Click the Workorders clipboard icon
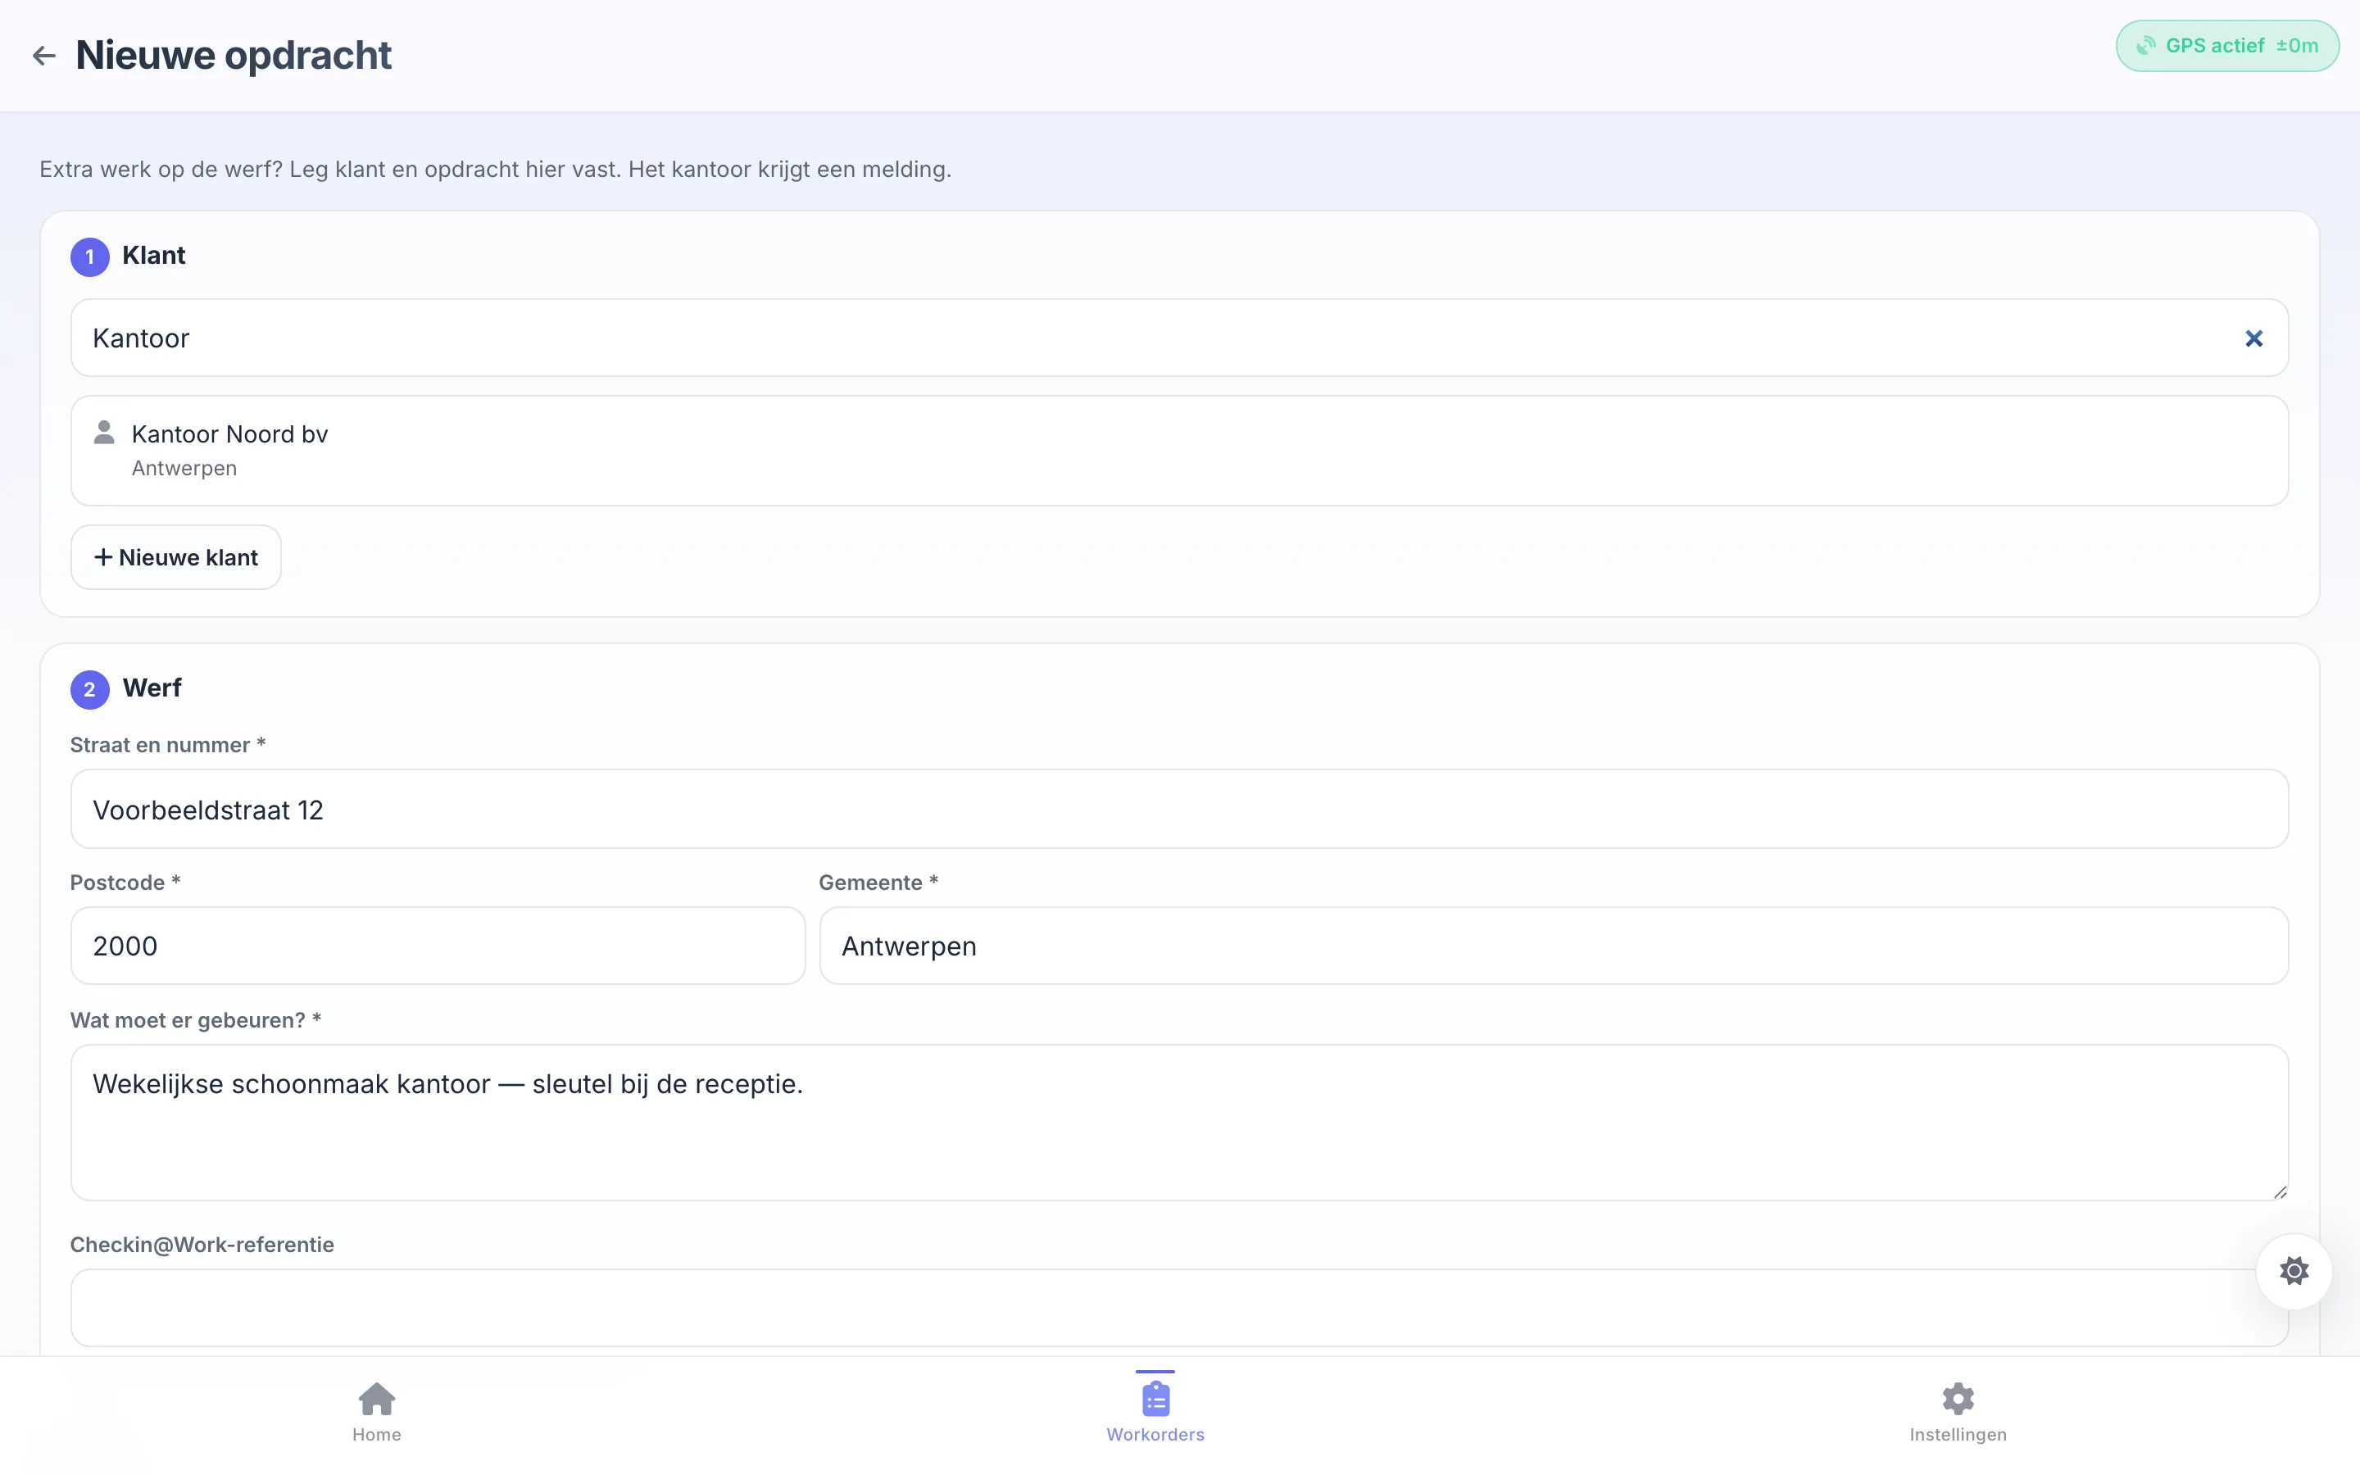 click(x=1155, y=1398)
